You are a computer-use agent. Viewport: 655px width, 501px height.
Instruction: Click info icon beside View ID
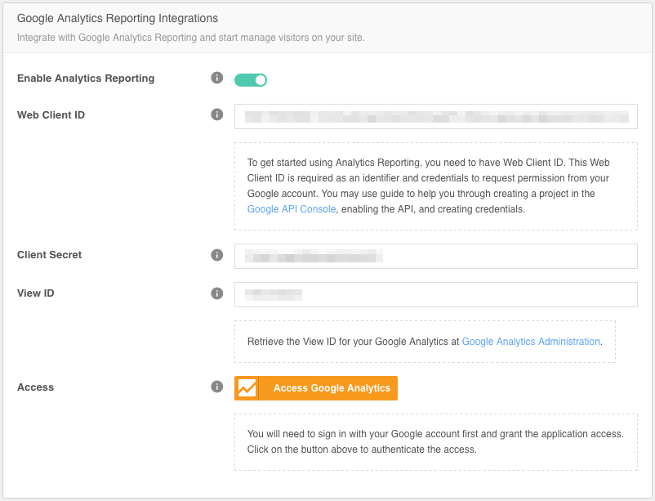216,293
